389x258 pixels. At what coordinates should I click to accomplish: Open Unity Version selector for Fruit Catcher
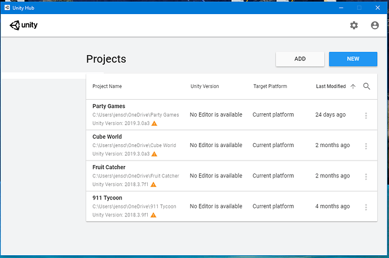(216, 176)
